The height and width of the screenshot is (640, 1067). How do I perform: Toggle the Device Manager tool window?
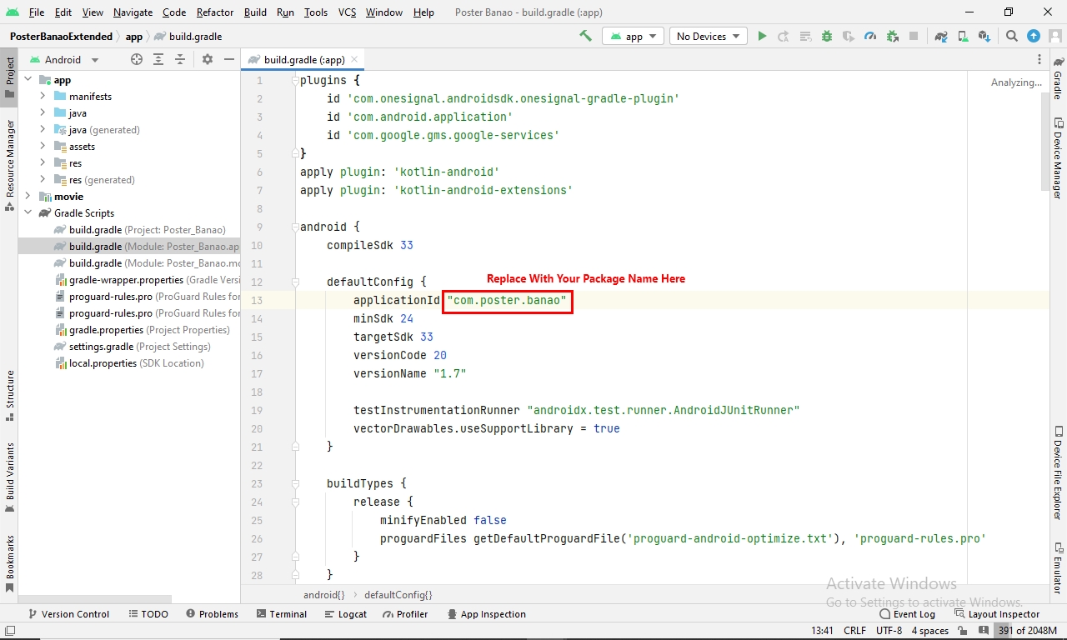pos(1057,158)
